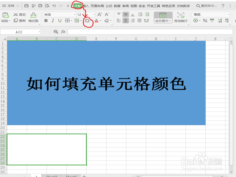Click the clear/eraser icon beside font color

107,21
